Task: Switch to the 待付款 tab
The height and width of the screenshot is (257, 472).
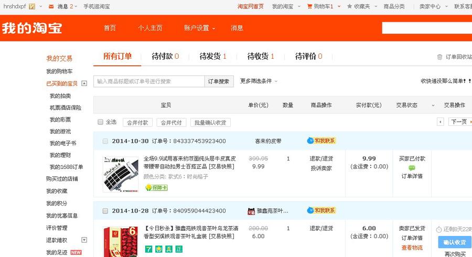Action: tap(165, 56)
